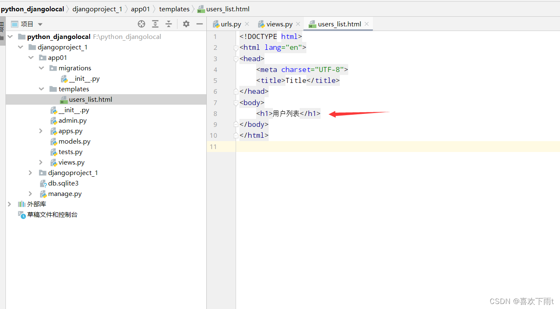This screenshot has width=560, height=309.
Task: Click fold marker at line 9 closing body
Action: [x=236, y=124]
